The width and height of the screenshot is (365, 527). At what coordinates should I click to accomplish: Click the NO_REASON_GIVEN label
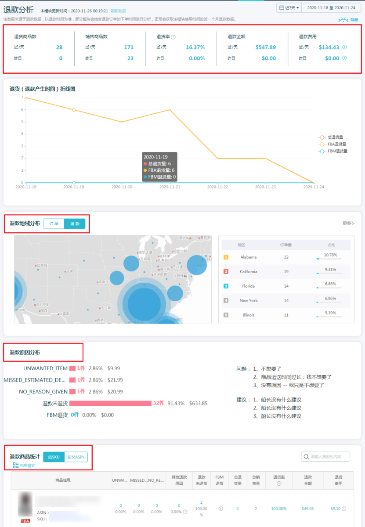click(x=43, y=392)
